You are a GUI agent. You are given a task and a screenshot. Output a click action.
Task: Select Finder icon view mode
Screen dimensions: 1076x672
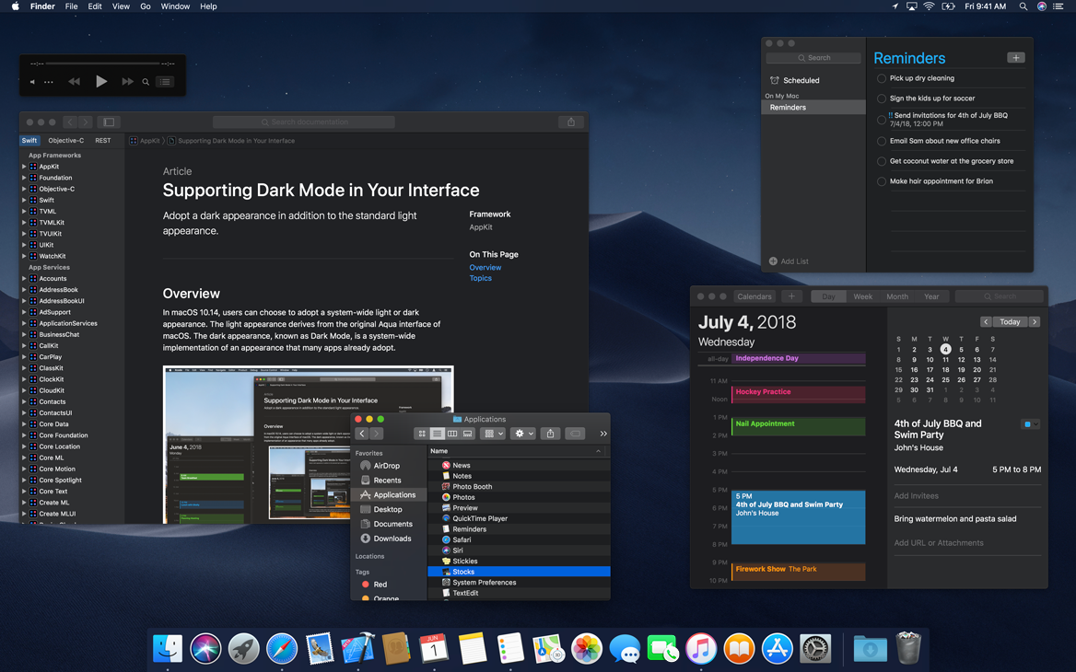tap(422, 433)
